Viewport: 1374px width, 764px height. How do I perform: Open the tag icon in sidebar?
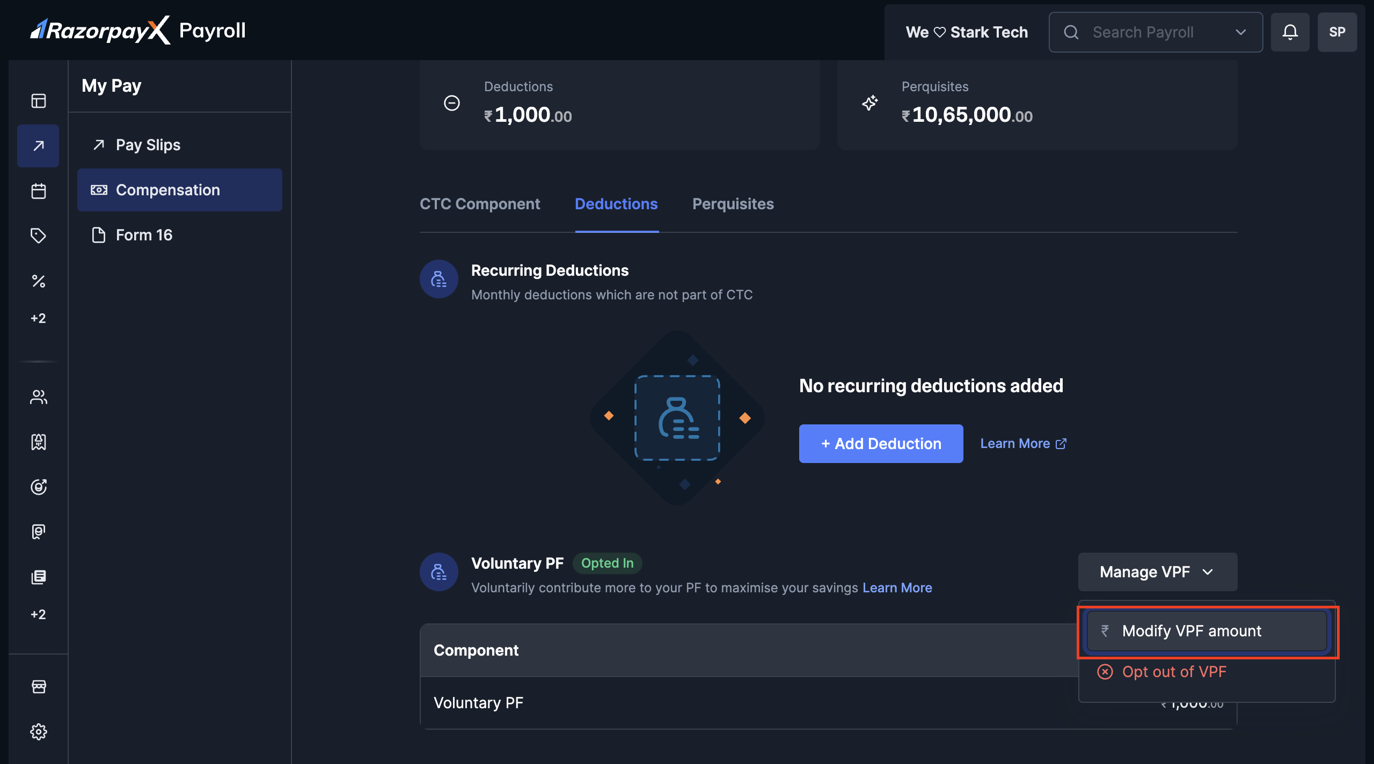[x=39, y=236]
